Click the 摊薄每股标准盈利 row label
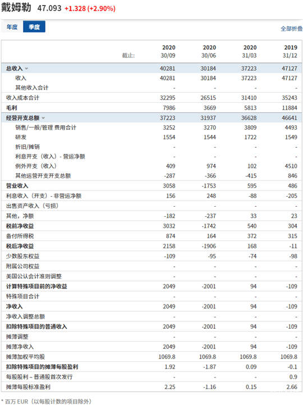303x409 pixels. [28, 387]
